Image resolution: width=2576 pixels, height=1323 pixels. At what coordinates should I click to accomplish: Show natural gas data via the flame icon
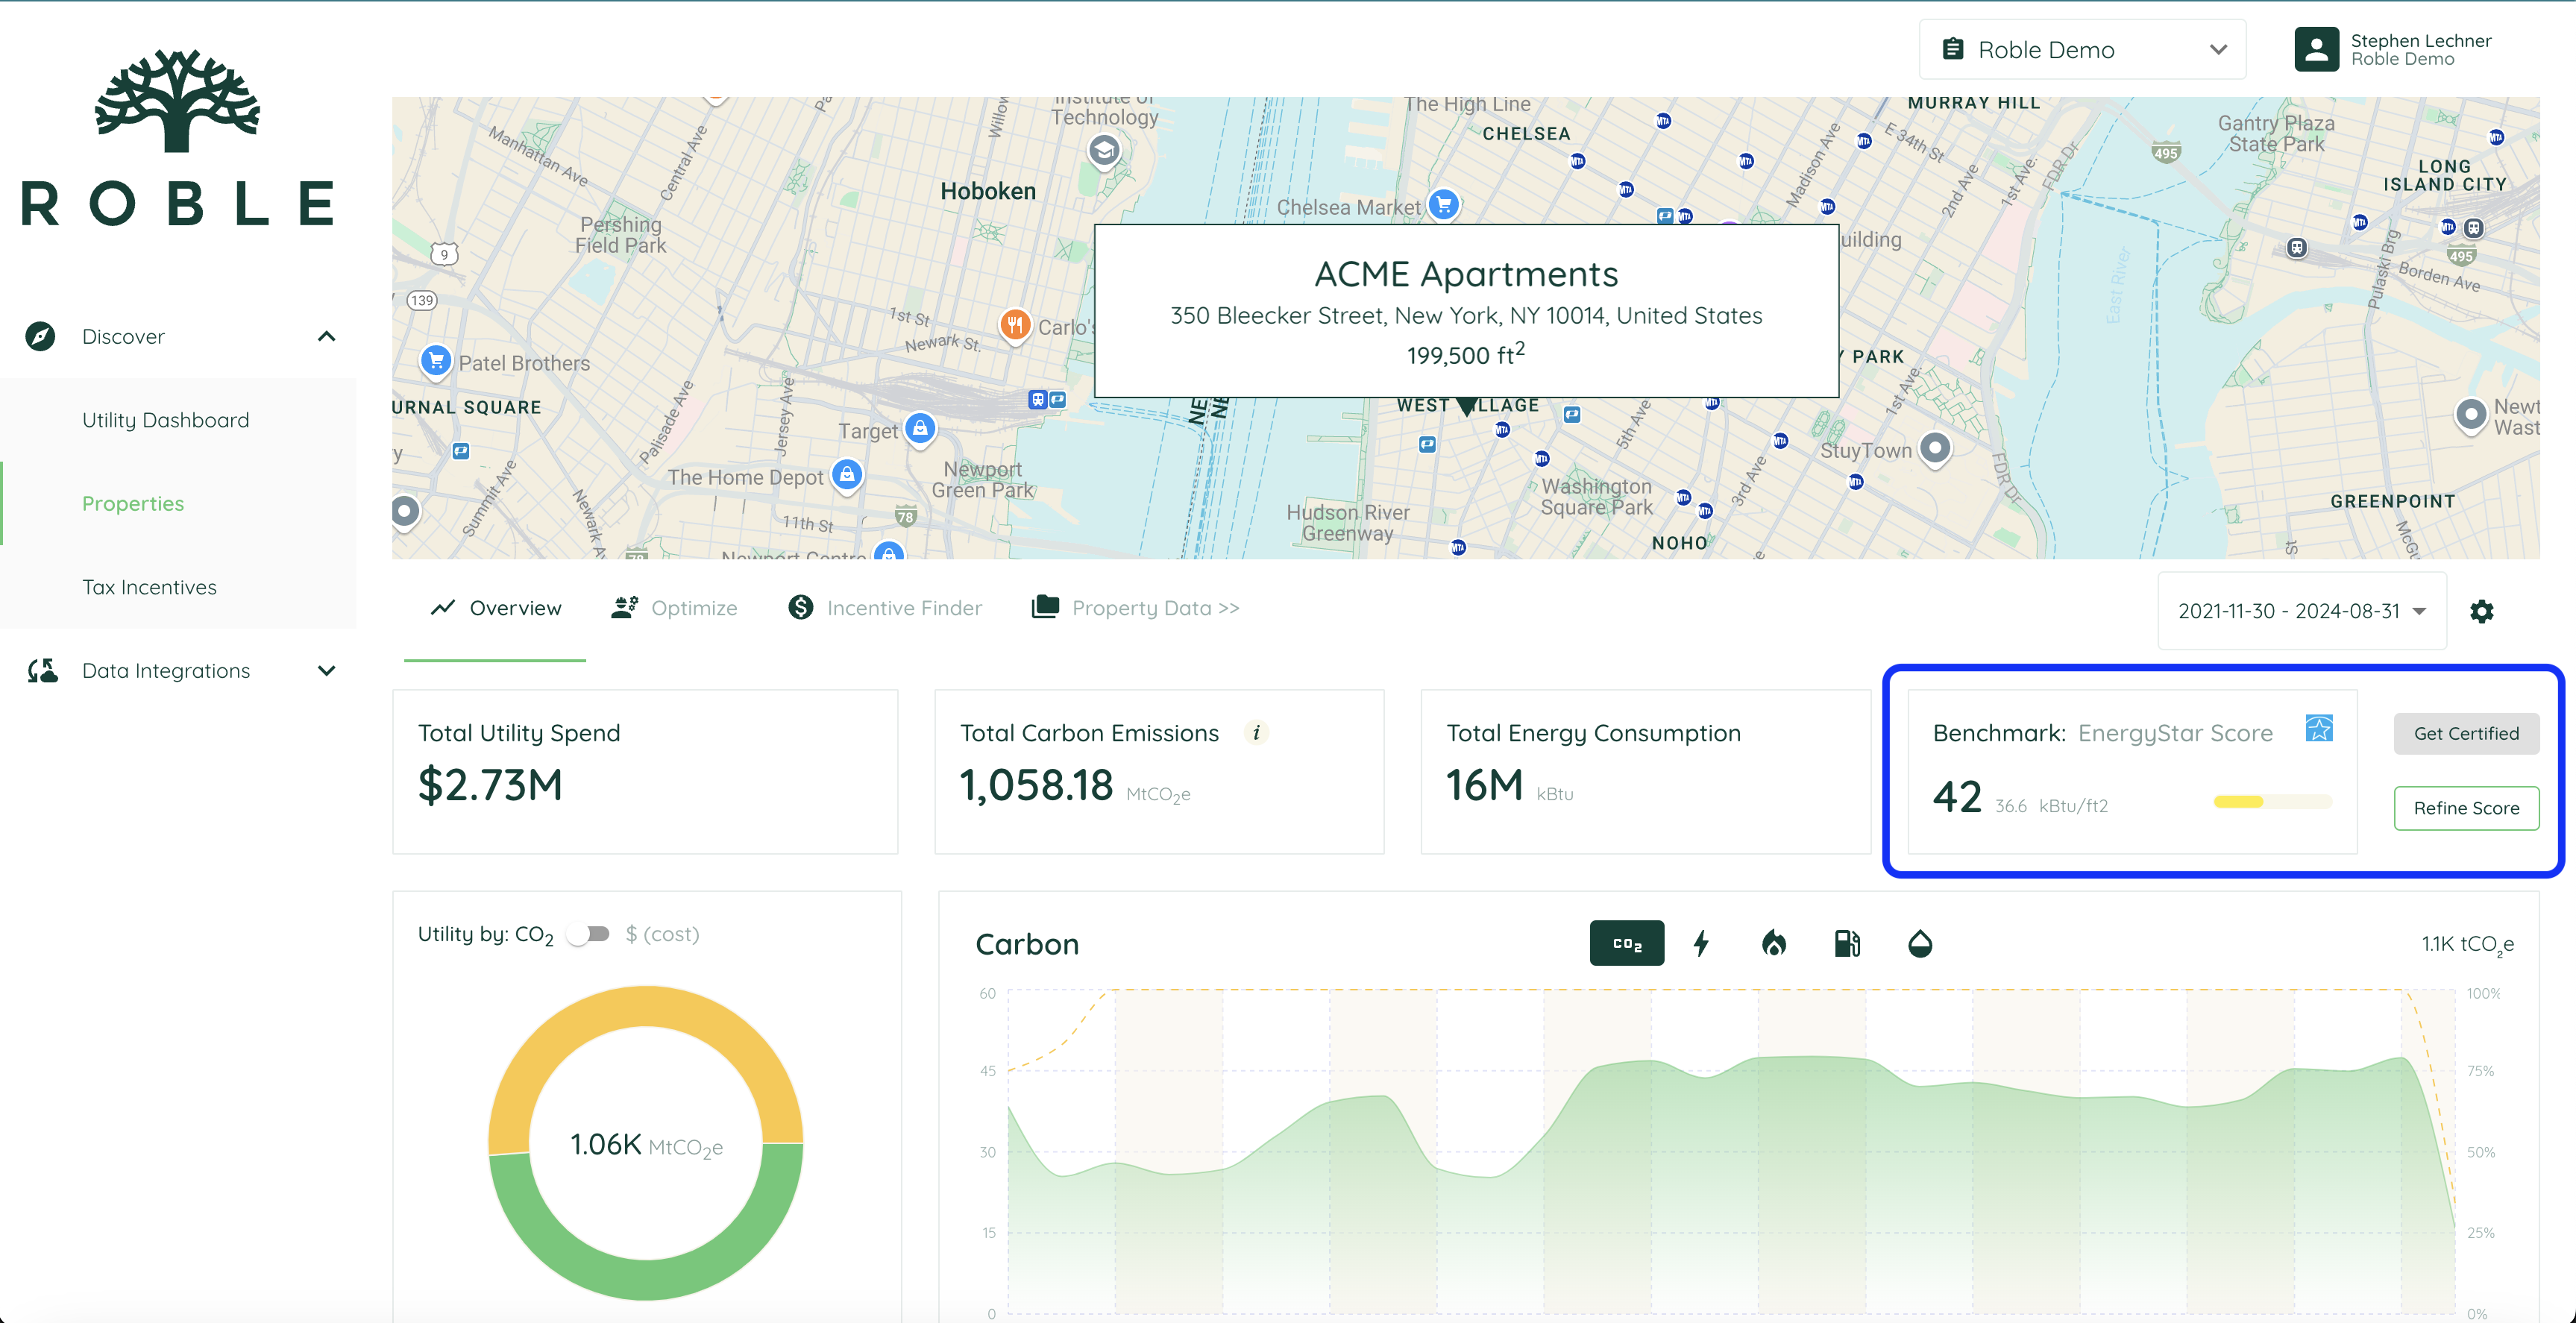(x=1775, y=943)
